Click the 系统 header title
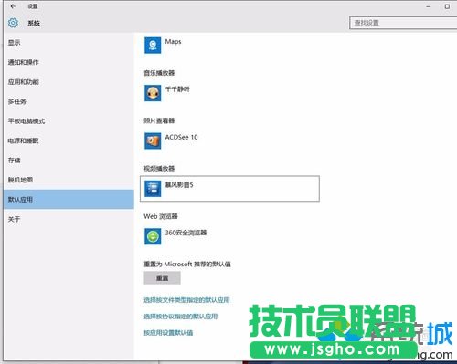This screenshot has height=364, width=457. pyautogui.click(x=34, y=23)
